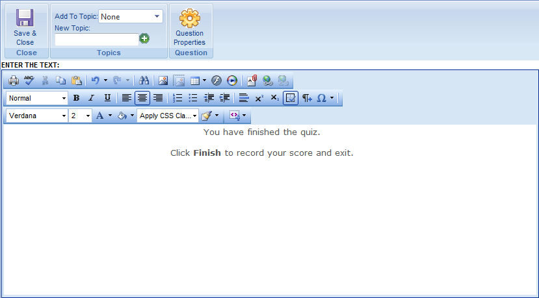Copy selected text using Copy icon
Viewport: 539px width, 298px height.
pyautogui.click(x=61, y=81)
